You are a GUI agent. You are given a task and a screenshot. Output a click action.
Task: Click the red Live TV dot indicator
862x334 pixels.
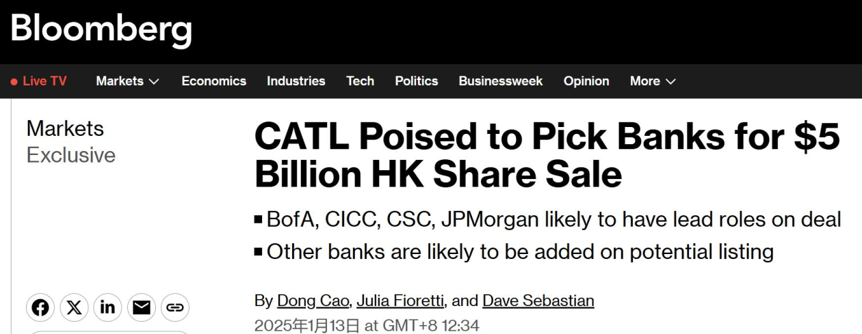point(14,81)
